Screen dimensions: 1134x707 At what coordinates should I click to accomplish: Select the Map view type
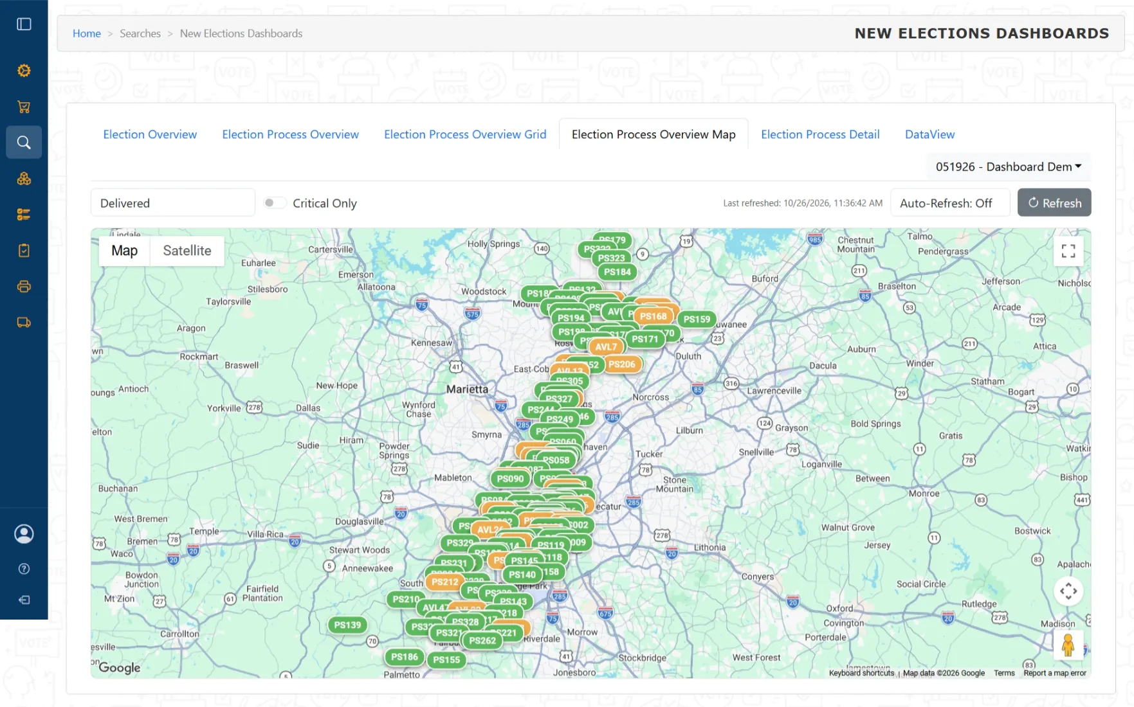click(124, 251)
